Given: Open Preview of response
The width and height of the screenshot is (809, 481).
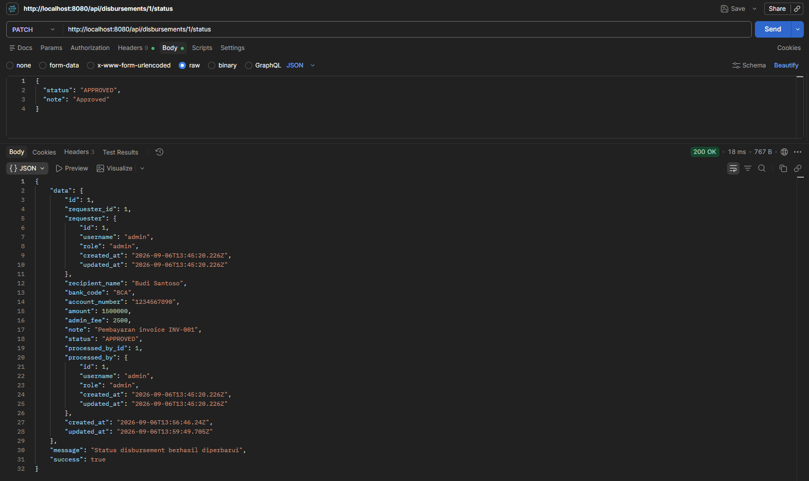Looking at the screenshot, I should 72,168.
